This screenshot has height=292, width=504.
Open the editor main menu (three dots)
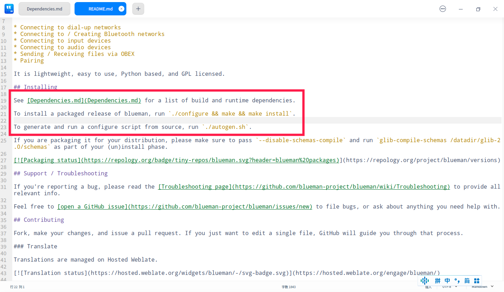tap(443, 9)
